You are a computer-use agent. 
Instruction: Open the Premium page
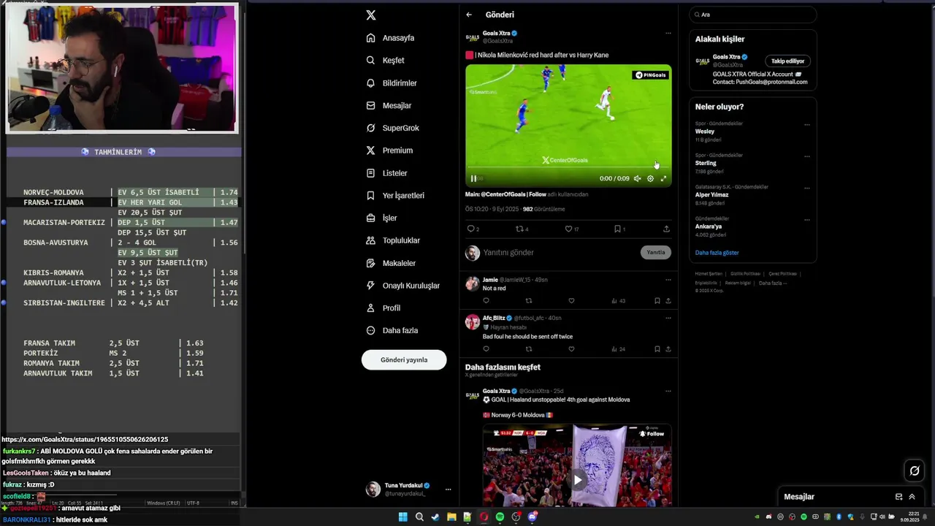(389, 150)
